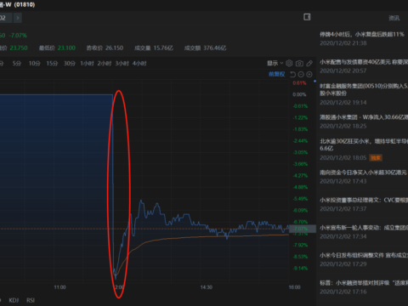Click the 11:00 time axis label

[59, 287]
